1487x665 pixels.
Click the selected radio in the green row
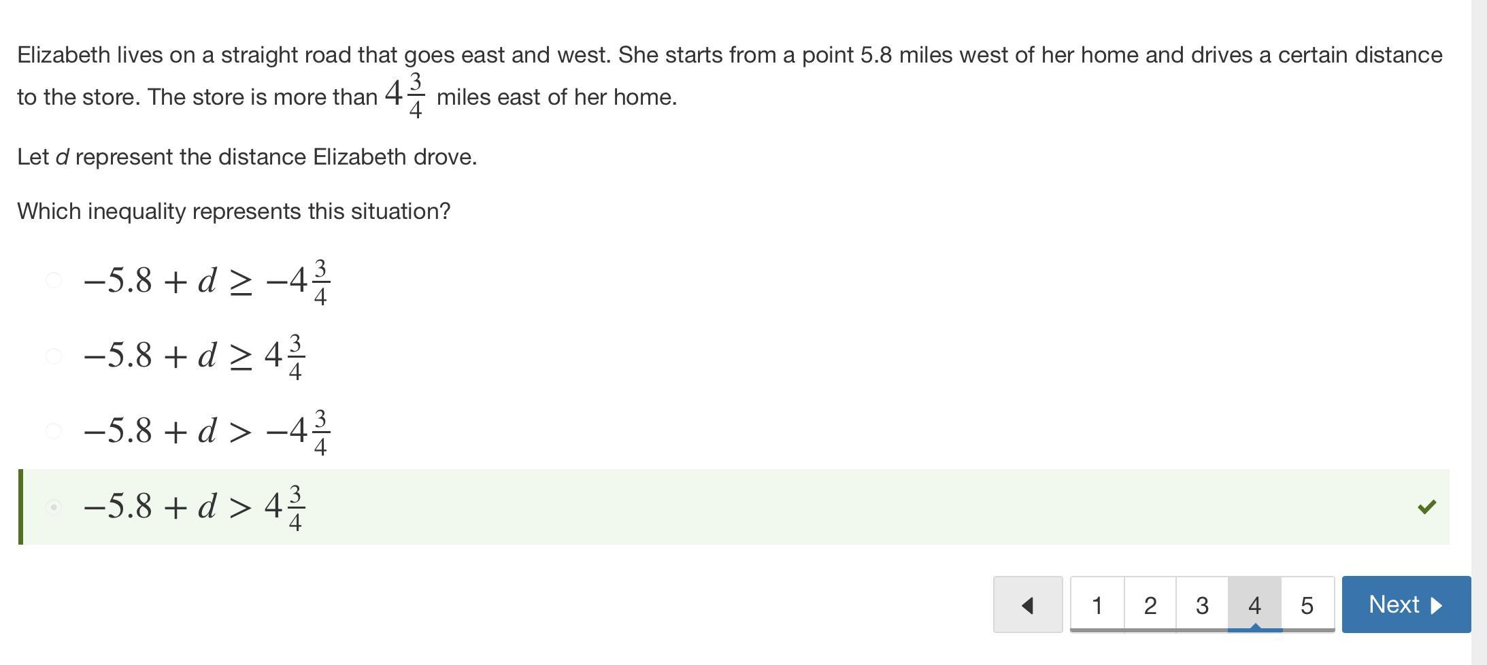pyautogui.click(x=54, y=507)
